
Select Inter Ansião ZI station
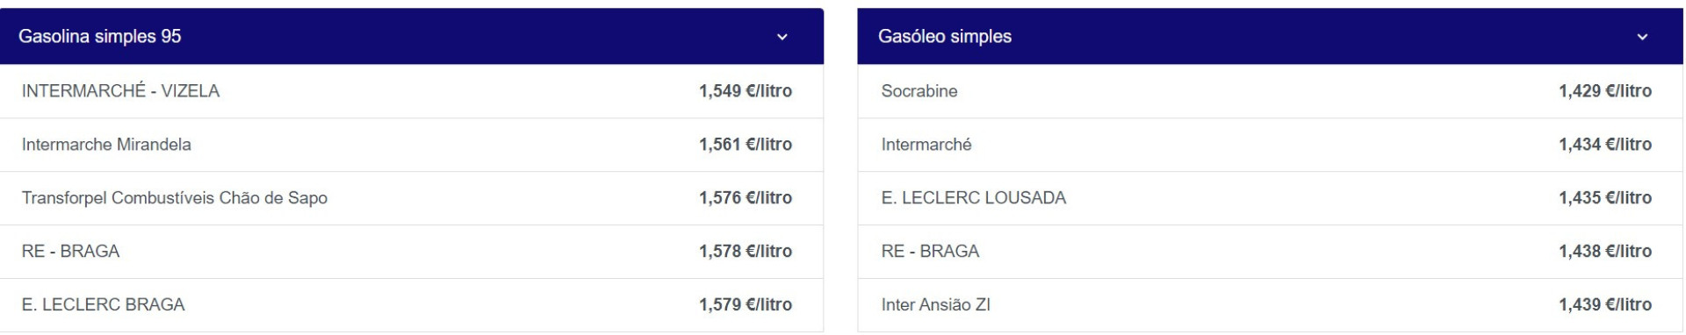click(x=1271, y=305)
